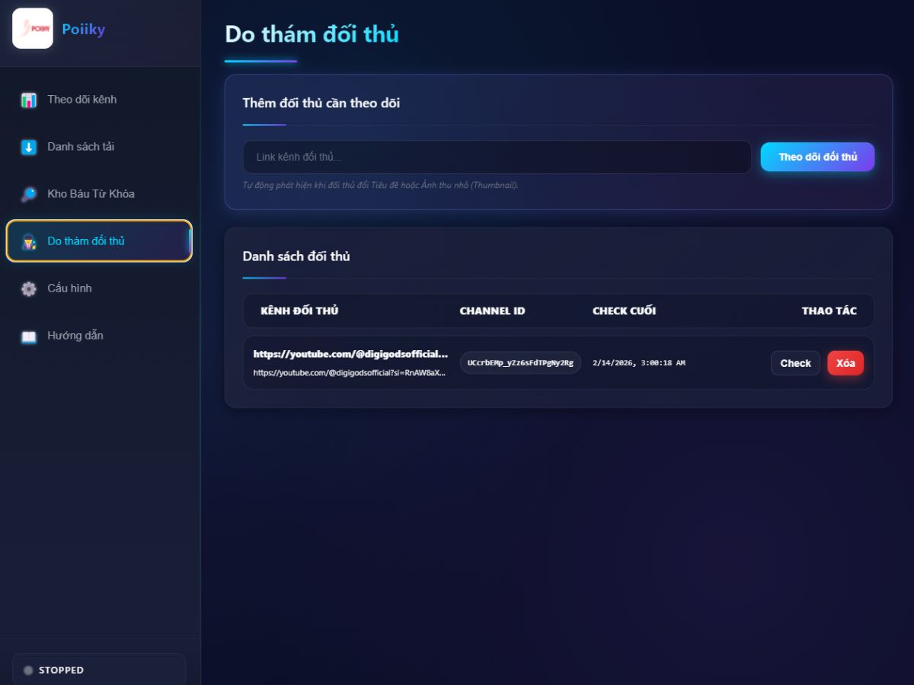Delete the competitor with the Xóa button
The width and height of the screenshot is (914, 685).
coord(845,363)
